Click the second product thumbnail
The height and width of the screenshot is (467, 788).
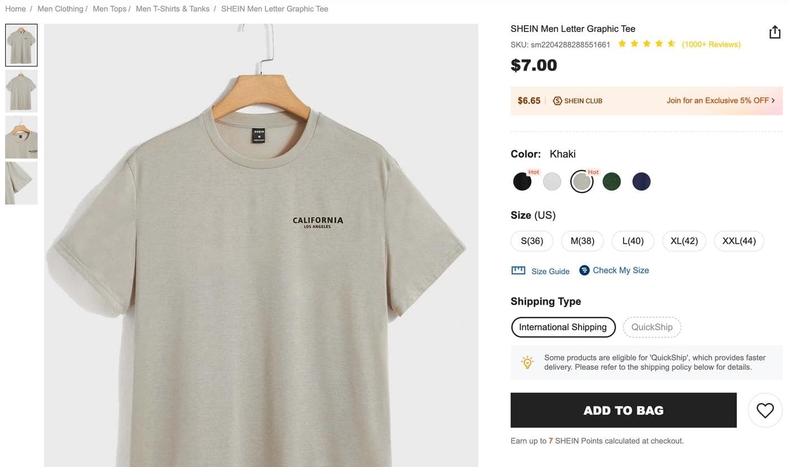pyautogui.click(x=21, y=91)
